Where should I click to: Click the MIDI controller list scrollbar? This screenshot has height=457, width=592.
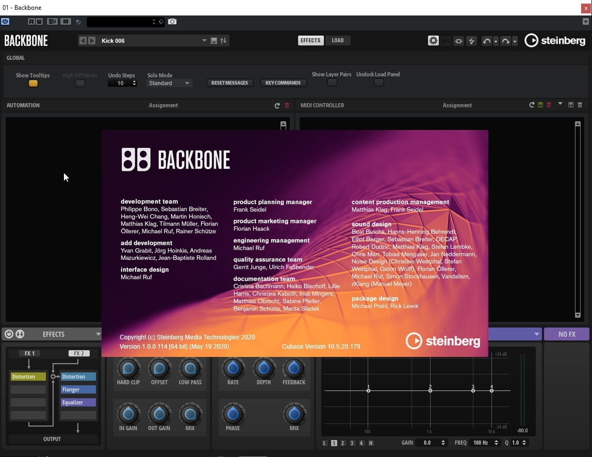pyautogui.click(x=578, y=219)
